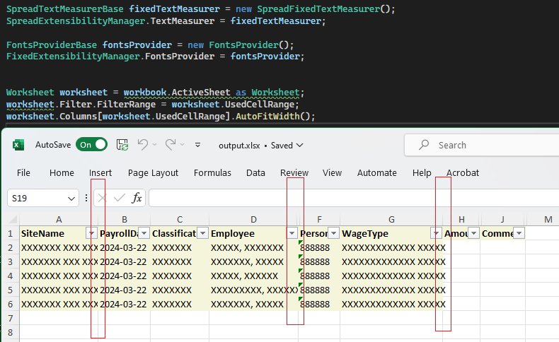Expand the Name Box dropdown arrow

click(x=71, y=199)
